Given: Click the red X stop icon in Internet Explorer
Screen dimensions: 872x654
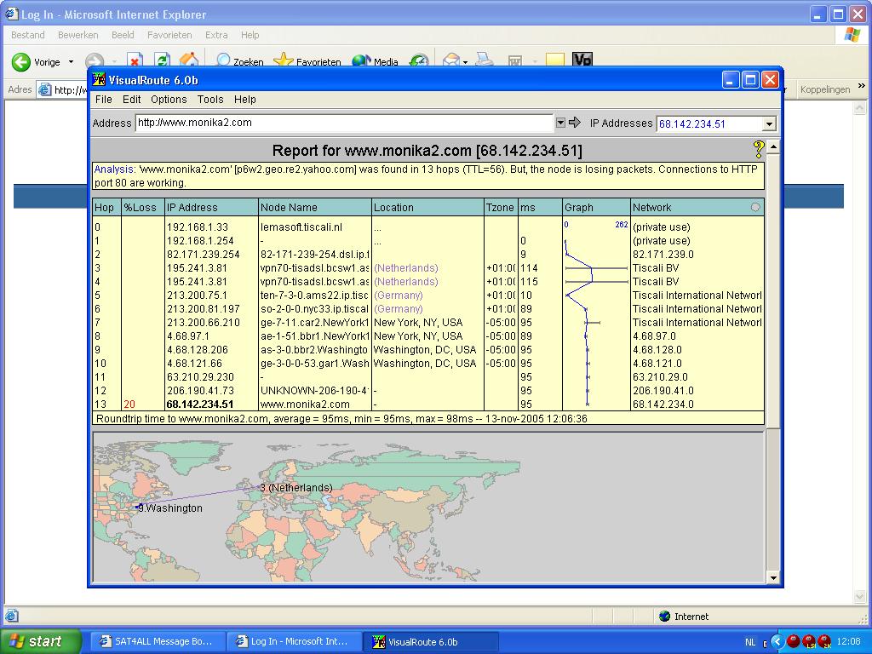Looking at the screenshot, I should coord(135,60).
